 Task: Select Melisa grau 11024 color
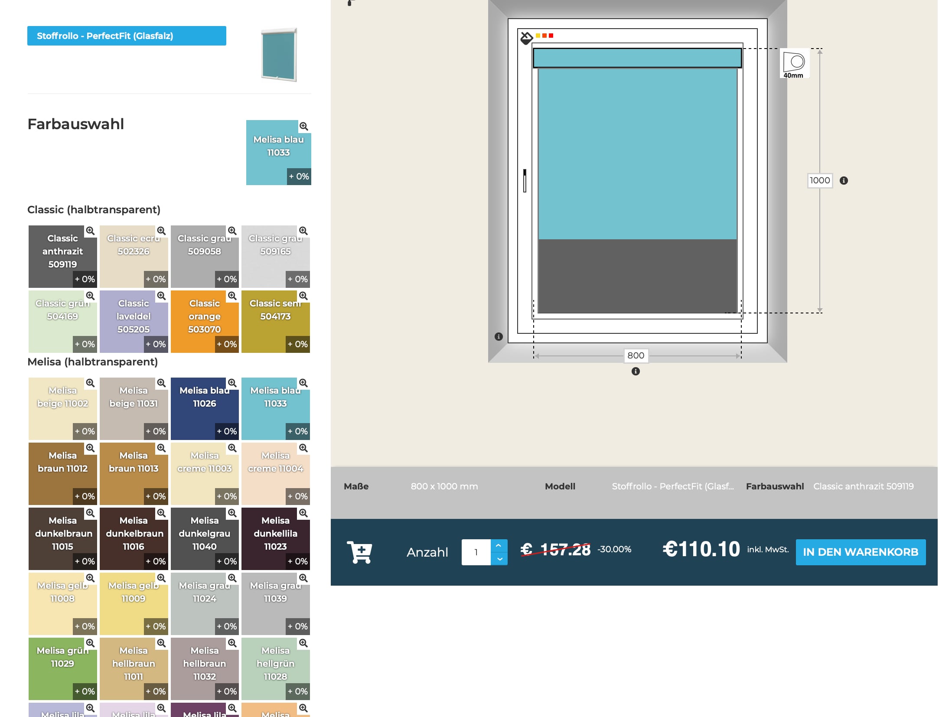pos(205,604)
